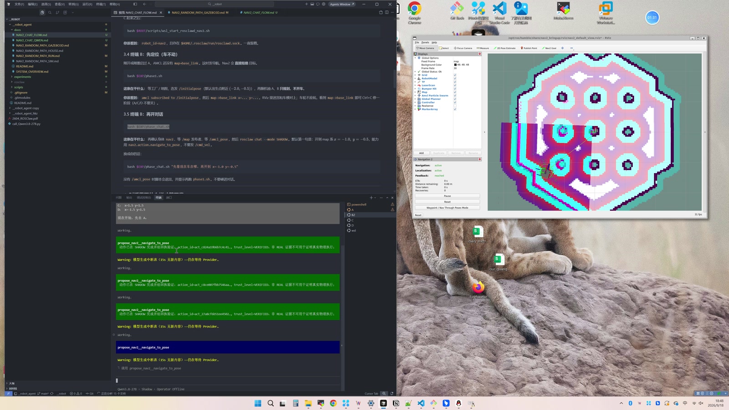Viewport: 729px width, 410px height.
Task: Click the Pause button in Navigation 2 panel
Action: pyautogui.click(x=447, y=196)
